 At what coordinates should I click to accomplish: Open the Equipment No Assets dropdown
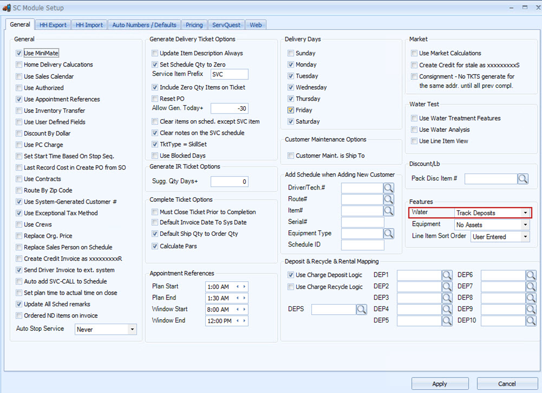pyautogui.click(x=525, y=225)
